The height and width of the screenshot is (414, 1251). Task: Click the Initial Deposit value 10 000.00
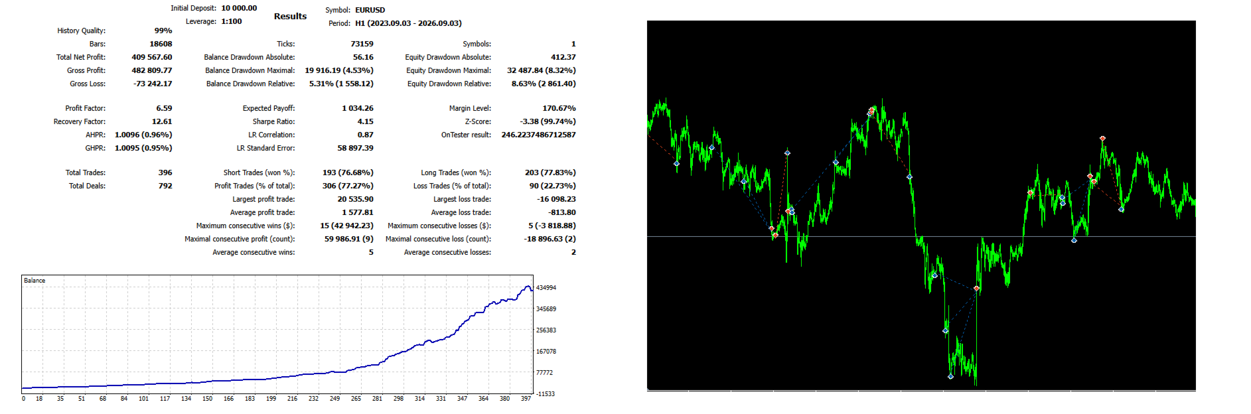pos(239,8)
